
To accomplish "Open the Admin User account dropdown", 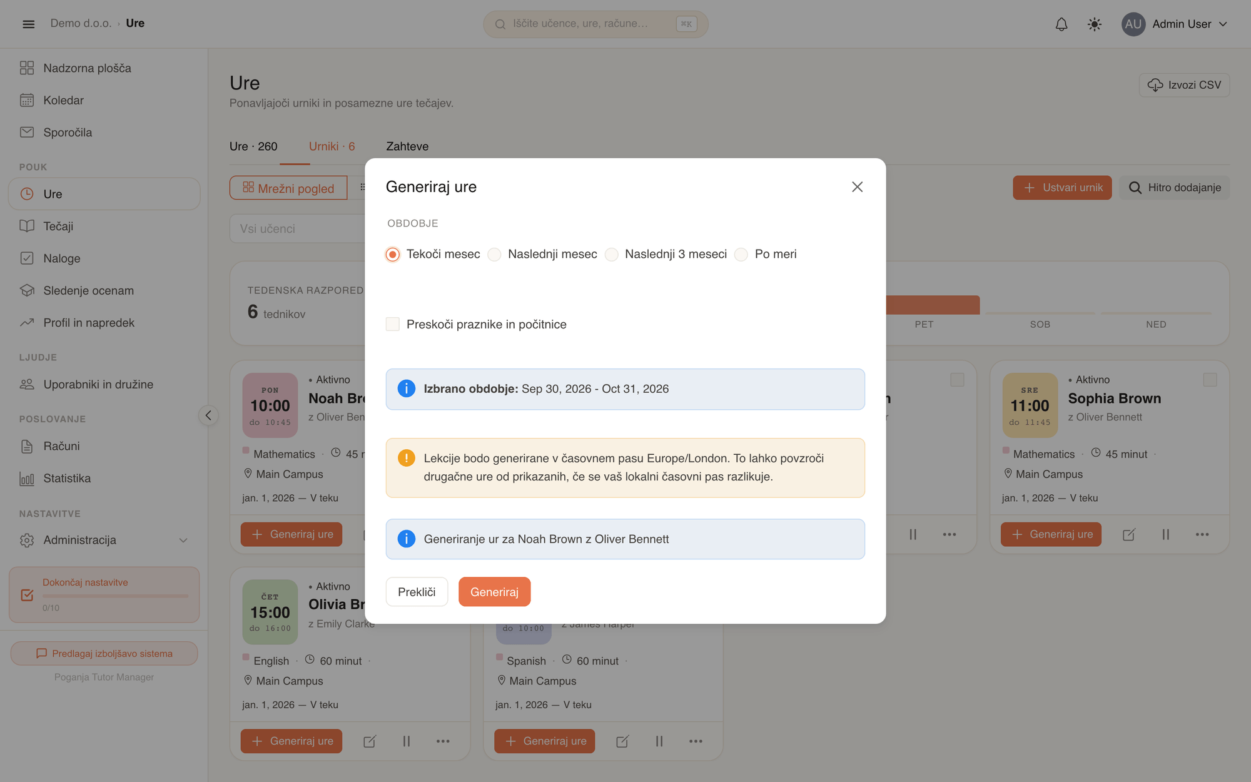I will coord(1175,24).
